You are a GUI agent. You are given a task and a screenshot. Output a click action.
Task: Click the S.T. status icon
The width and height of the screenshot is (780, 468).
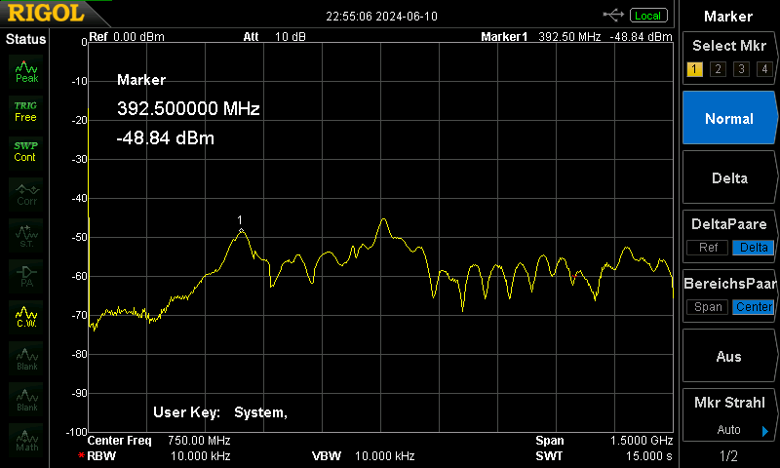click(26, 236)
